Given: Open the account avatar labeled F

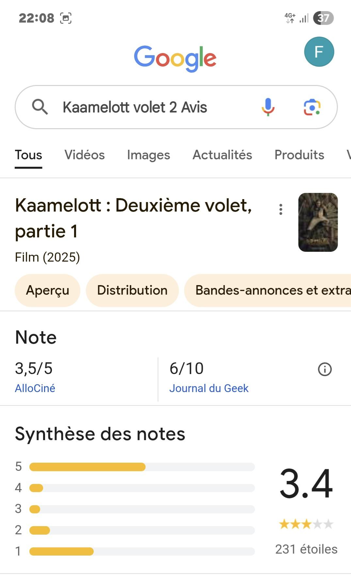Looking at the screenshot, I should pos(319,52).
